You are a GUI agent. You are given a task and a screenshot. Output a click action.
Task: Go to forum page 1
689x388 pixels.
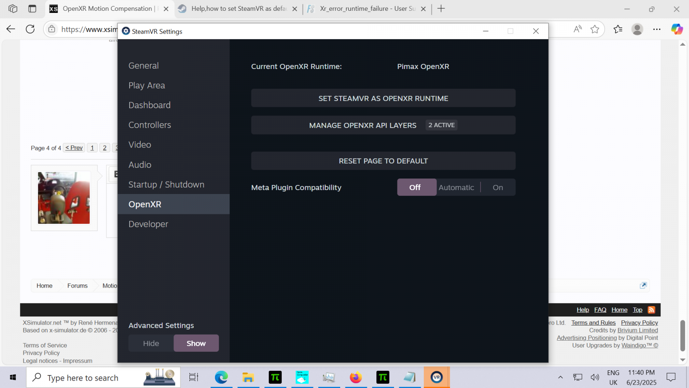pos(92,148)
